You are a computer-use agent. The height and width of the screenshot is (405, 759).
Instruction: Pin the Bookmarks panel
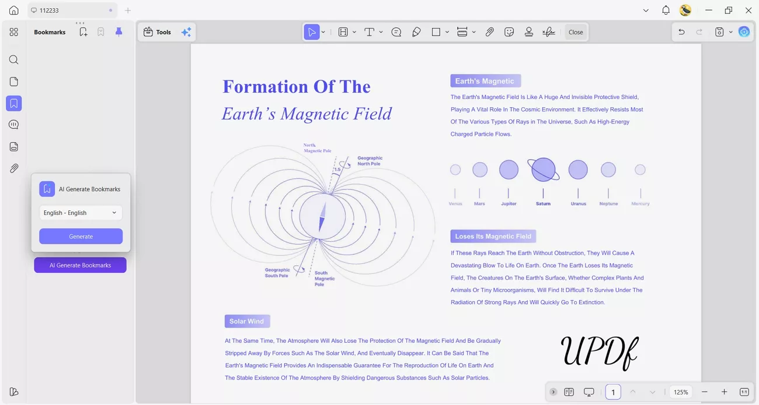(119, 32)
